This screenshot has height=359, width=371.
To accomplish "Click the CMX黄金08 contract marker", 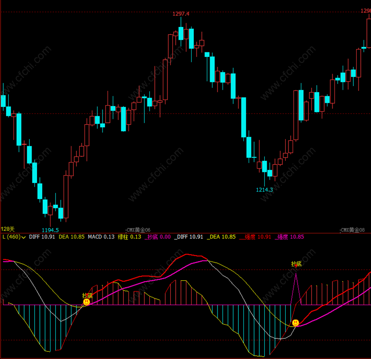I will coord(353,230).
